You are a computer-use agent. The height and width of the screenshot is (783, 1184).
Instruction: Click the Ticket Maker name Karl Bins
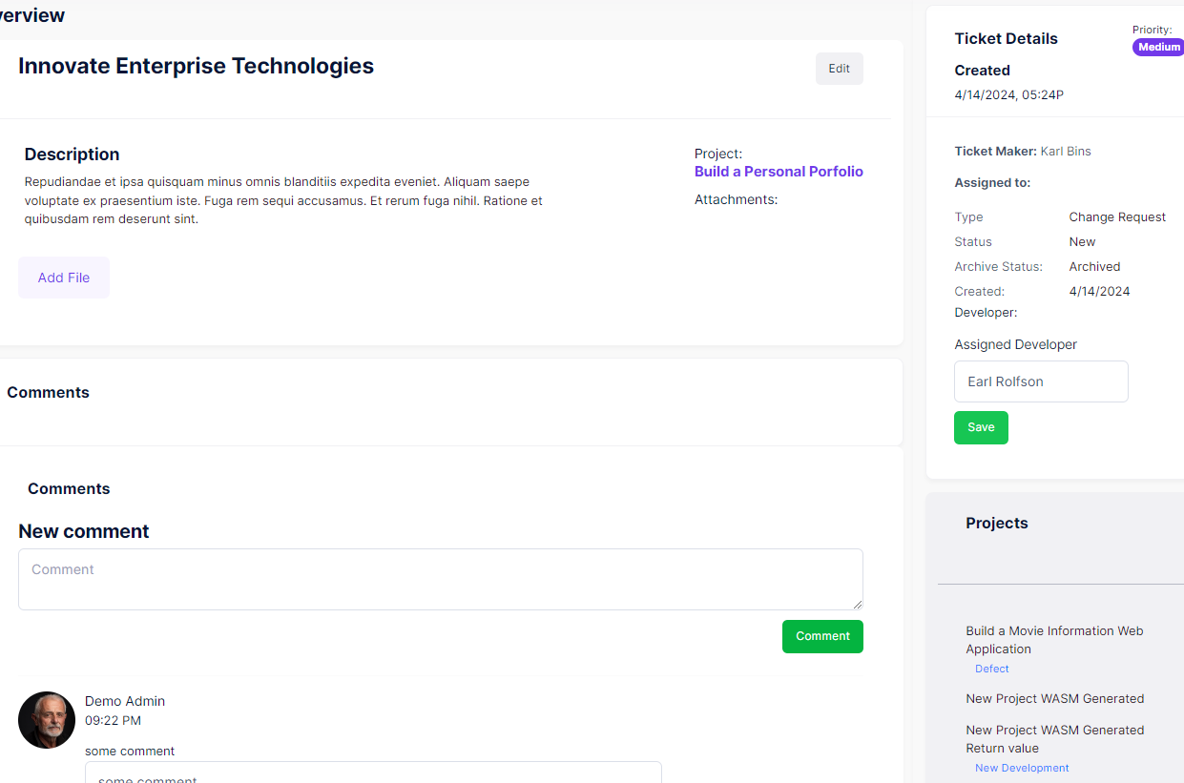[1066, 151]
